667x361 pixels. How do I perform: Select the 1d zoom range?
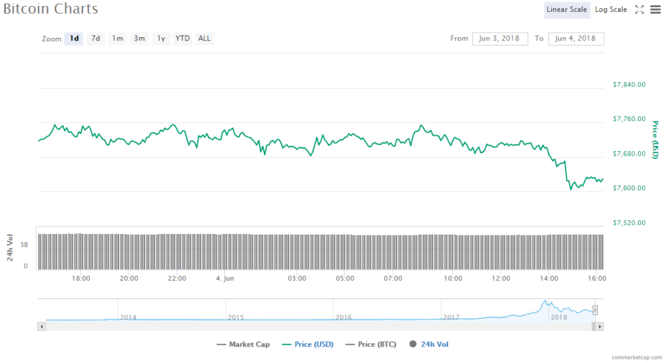[x=74, y=38]
